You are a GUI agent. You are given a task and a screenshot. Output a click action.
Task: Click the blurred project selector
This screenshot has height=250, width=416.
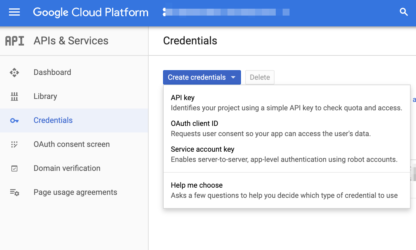pos(226,12)
